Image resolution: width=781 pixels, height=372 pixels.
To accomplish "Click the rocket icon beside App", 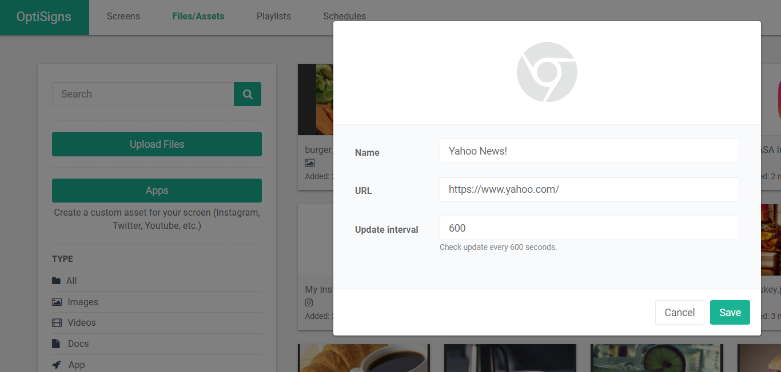I will (x=57, y=365).
